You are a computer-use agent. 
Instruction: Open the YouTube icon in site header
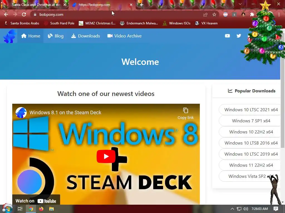227,36
